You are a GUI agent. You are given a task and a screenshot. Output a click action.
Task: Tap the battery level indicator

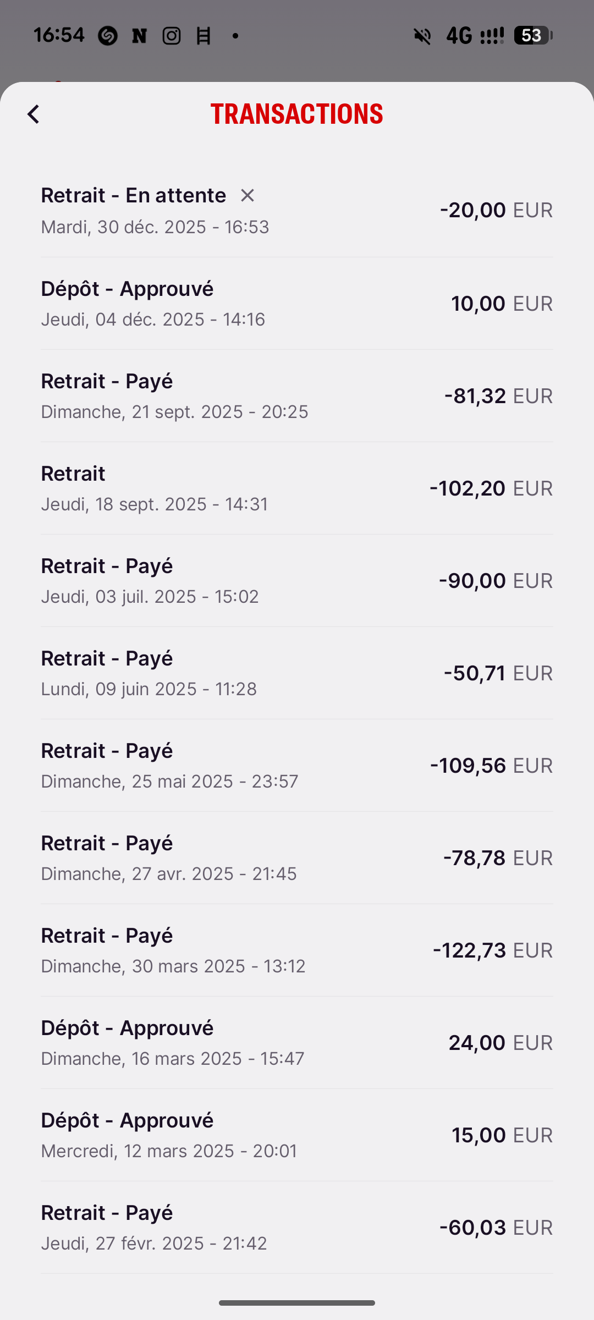[x=532, y=36]
